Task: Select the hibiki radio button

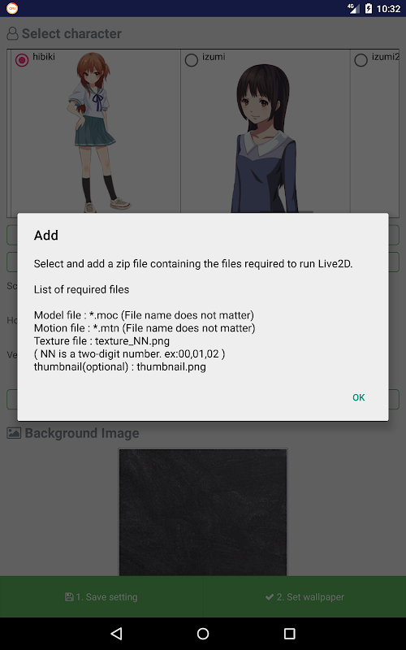Action: coord(22,60)
